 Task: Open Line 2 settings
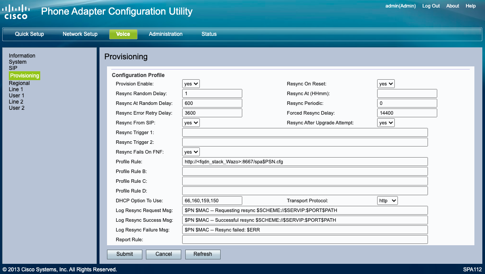coord(16,102)
